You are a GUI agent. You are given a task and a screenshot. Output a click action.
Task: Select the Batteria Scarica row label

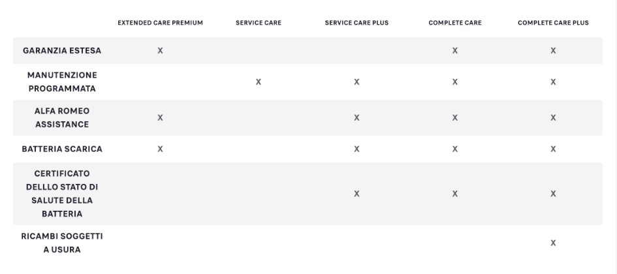62,149
